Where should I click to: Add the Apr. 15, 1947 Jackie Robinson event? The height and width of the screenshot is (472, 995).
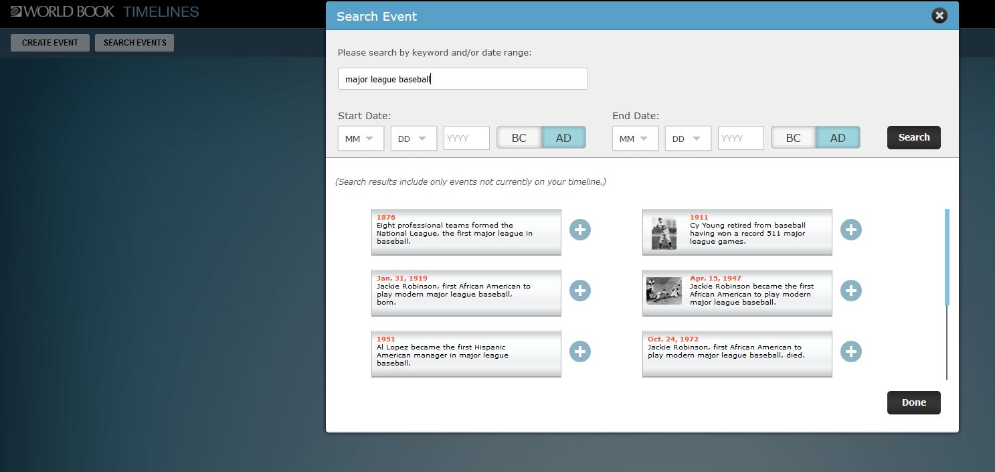point(851,291)
